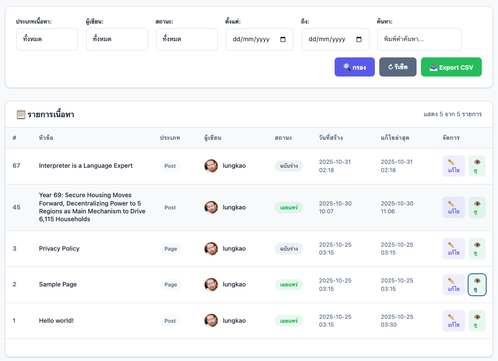Open edit for Interpreter is a Language Expert

[x=453, y=166]
